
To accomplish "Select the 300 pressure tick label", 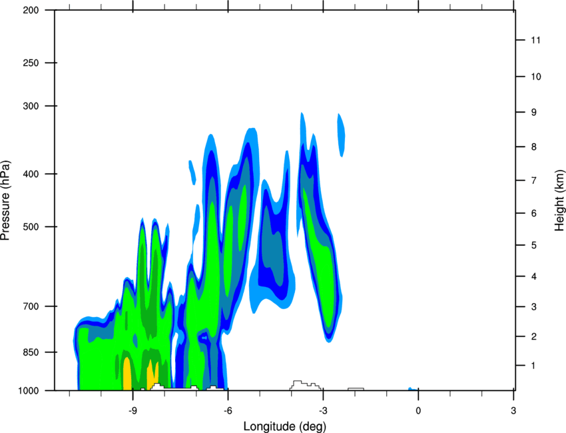I will 31,106.
